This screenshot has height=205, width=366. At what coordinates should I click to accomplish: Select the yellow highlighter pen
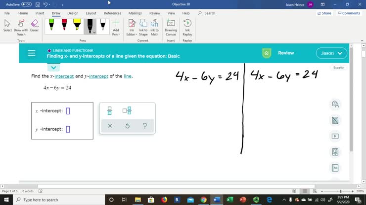[77, 25]
